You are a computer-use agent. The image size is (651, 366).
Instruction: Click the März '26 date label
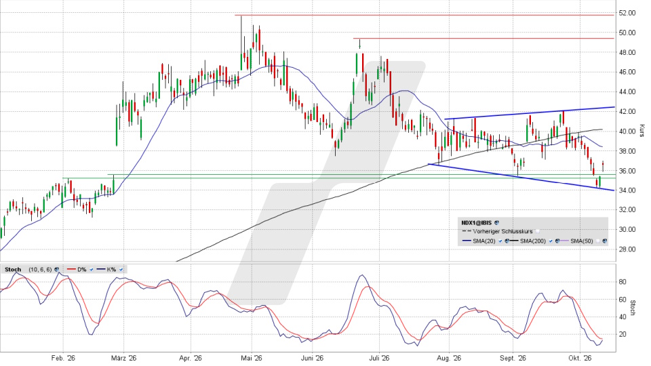123,358
